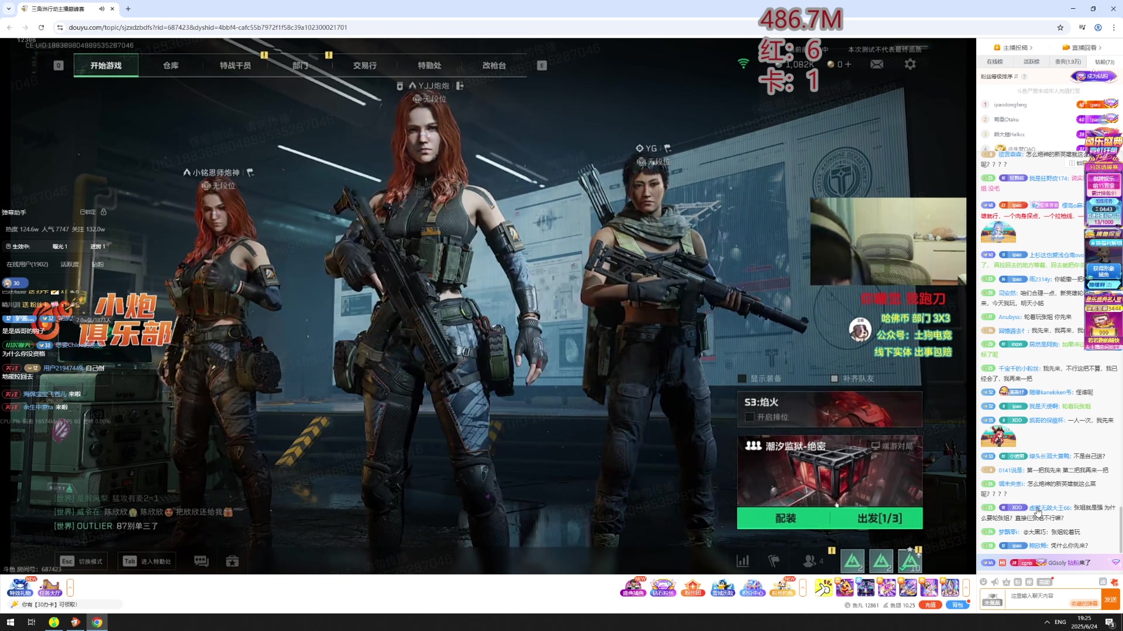Select the 特勤处 game tab
This screenshot has height=631, width=1123.
pos(429,65)
